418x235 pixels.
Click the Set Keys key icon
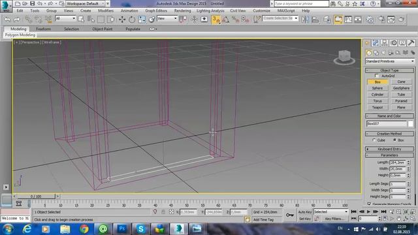tap(290, 215)
